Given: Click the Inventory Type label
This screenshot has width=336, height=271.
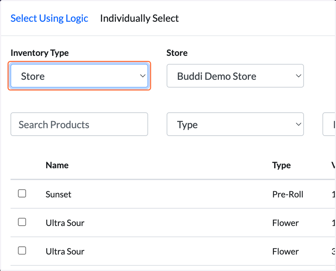Looking at the screenshot, I should (40, 53).
